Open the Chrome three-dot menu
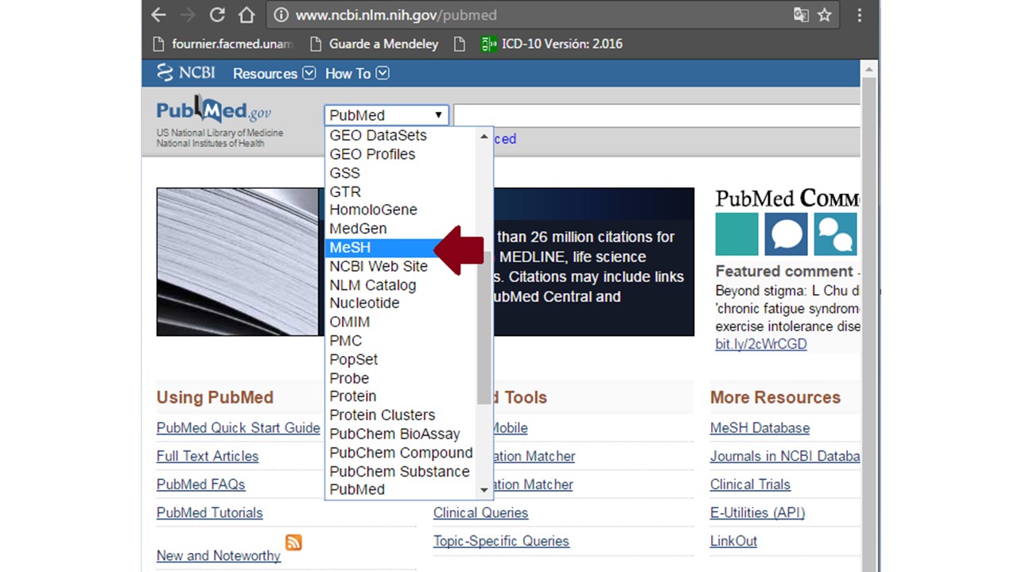Screen dimensions: 1018x572 (x=860, y=15)
